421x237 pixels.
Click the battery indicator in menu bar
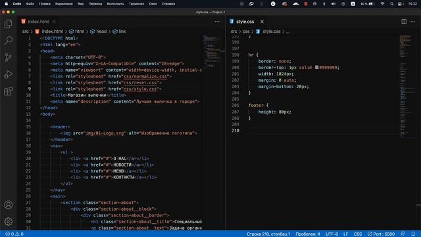[x=368, y=4]
